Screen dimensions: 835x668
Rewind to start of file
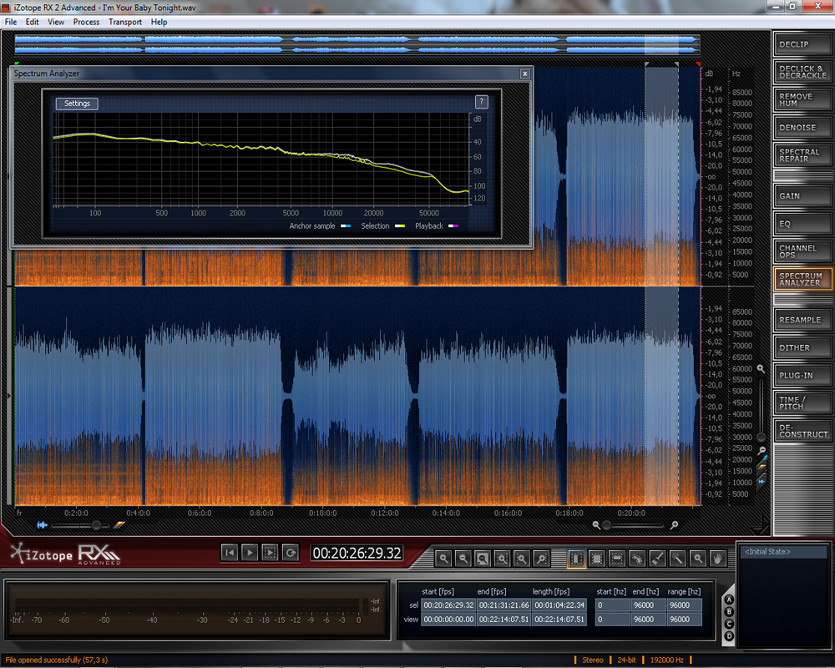point(230,553)
